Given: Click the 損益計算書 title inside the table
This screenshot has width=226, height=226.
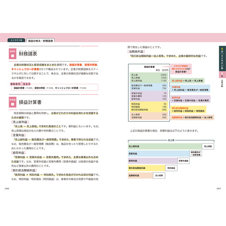Looking at the screenshot, I should click(x=149, y=67).
